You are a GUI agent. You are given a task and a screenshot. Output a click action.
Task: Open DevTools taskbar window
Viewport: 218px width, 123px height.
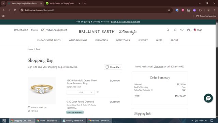99,121
